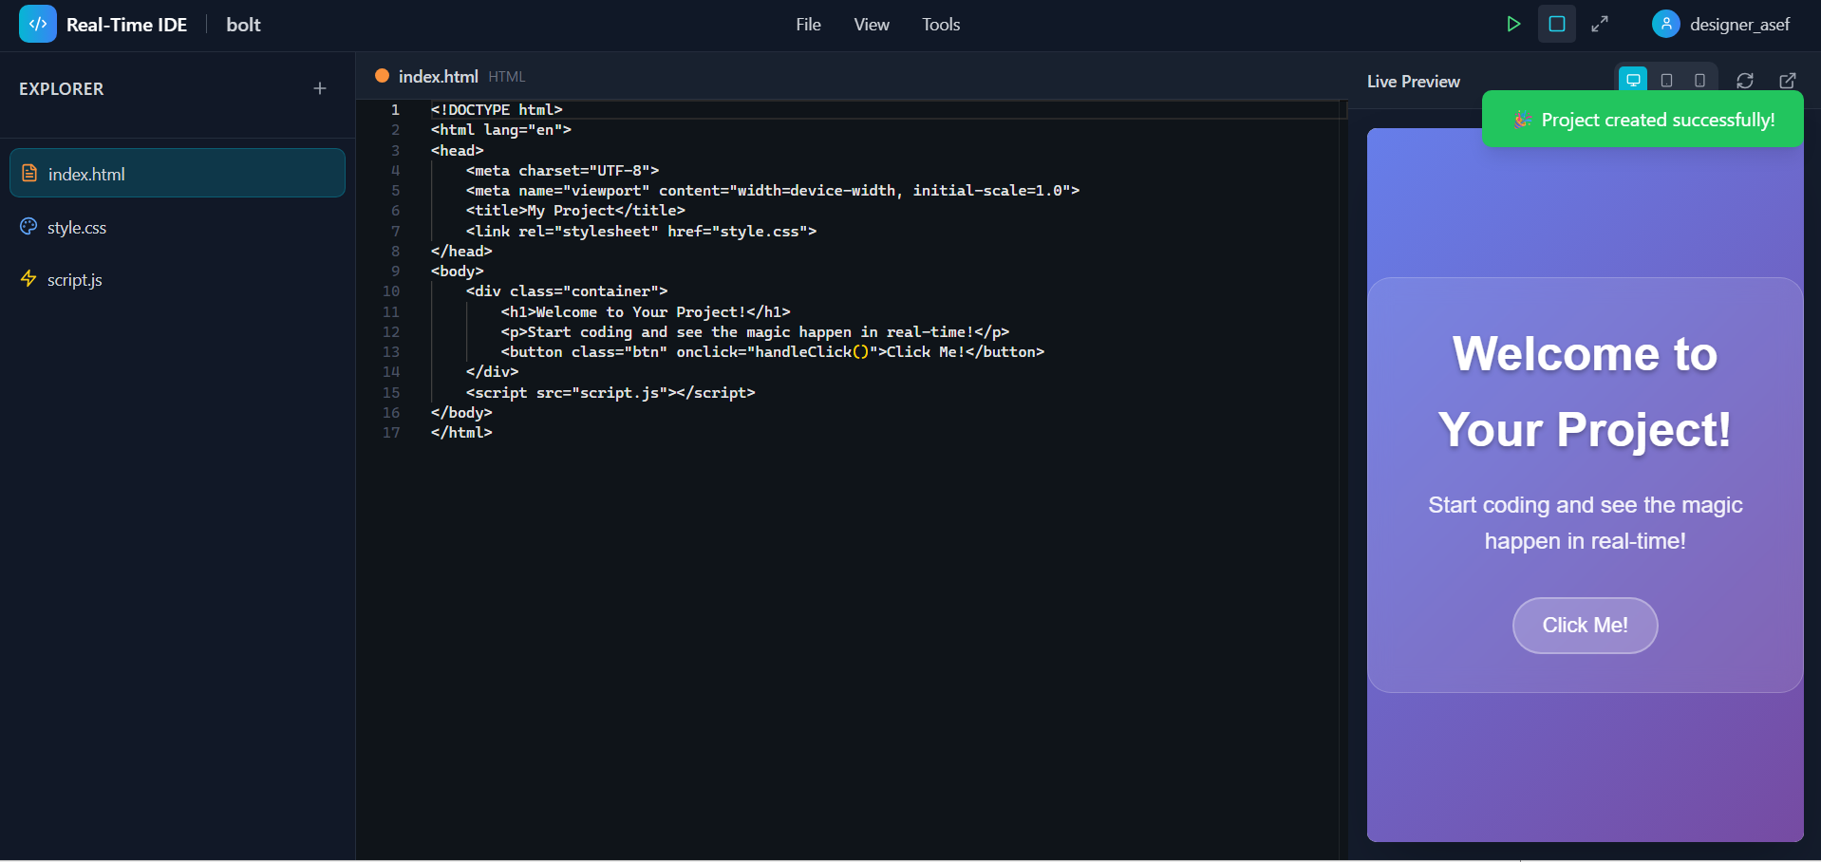
Task: Click the <h1> Welcome to Your Project code line
Action: (646, 312)
